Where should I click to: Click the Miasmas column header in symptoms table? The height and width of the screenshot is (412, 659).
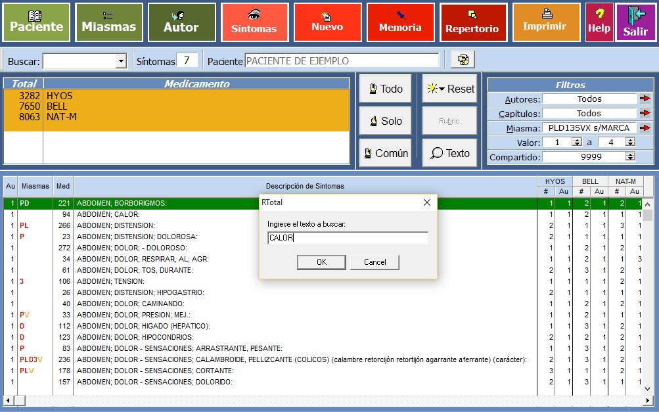35,186
